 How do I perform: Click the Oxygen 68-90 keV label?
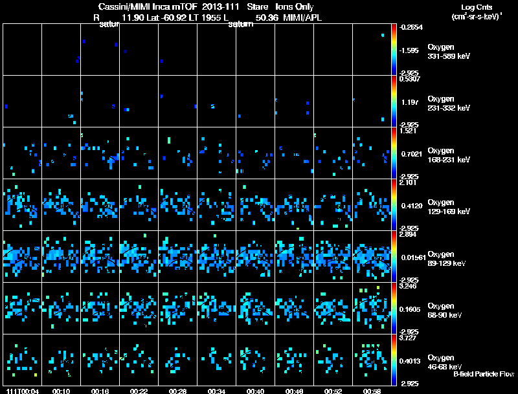coord(445,310)
